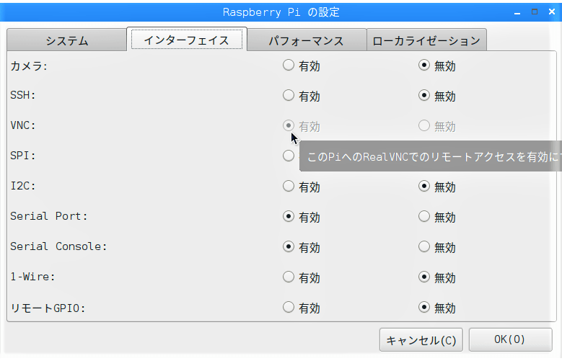Click the リモートGPIO: label
562x361 pixels.
48,308
